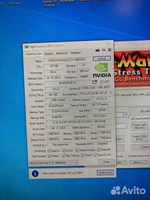Click the Preset:1080 (FHD) benchmark button
The image size is (150, 200).
click(x=139, y=138)
